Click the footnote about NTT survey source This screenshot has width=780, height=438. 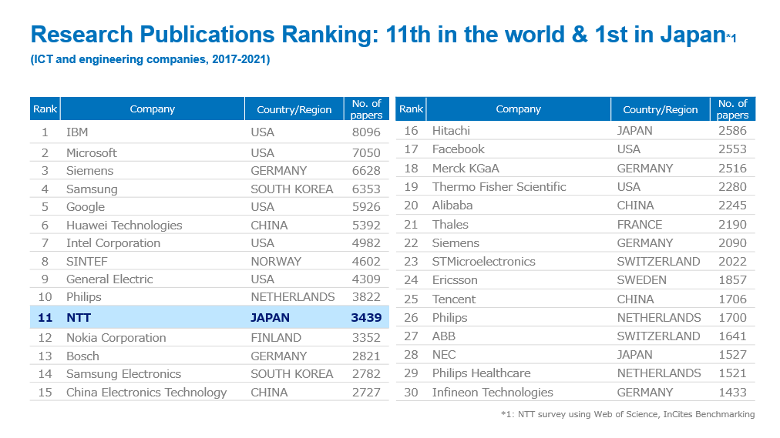click(x=628, y=414)
